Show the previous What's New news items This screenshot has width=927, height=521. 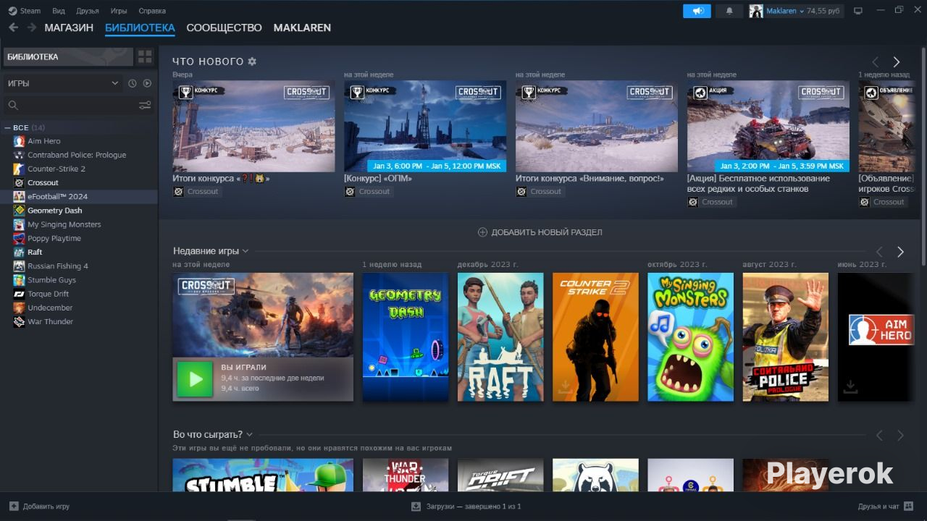[876, 62]
